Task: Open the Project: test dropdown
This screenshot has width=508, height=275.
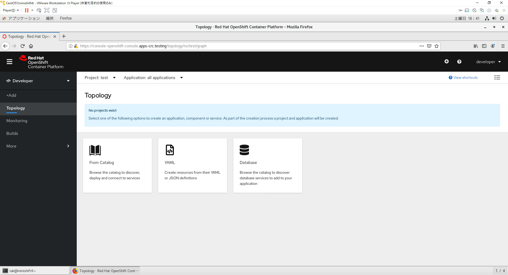Action: (x=100, y=78)
